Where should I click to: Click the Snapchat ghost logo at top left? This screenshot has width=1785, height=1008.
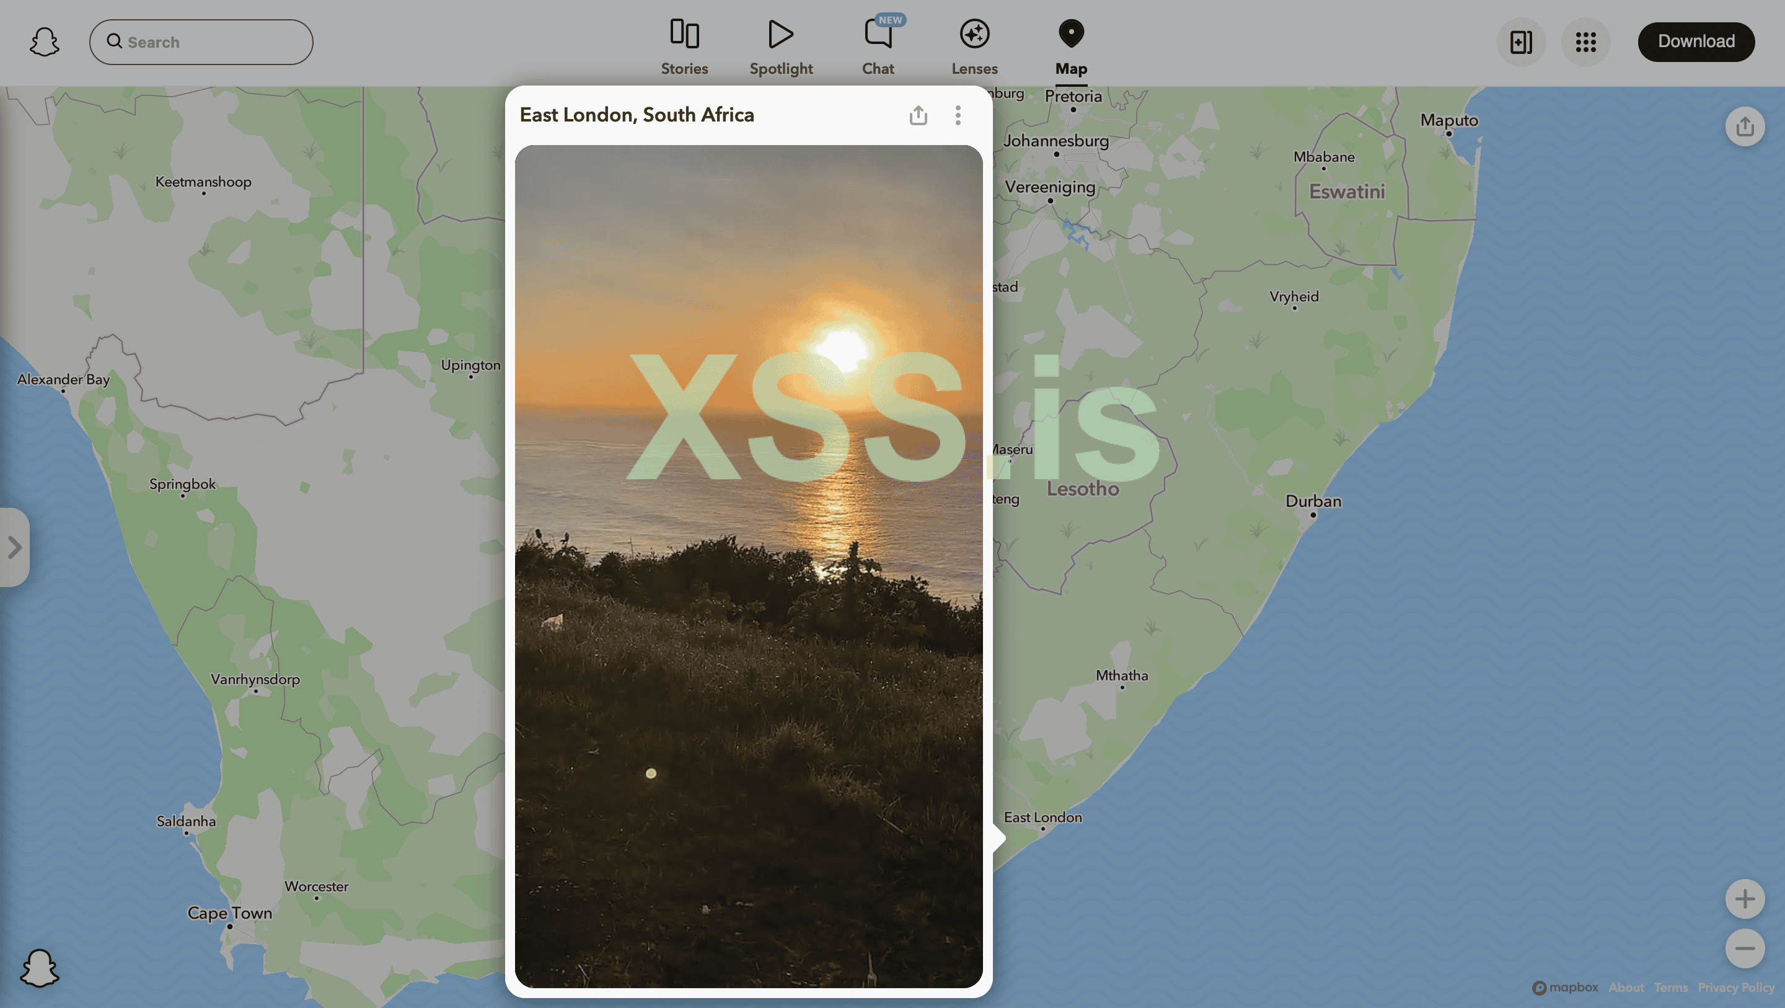coord(45,42)
